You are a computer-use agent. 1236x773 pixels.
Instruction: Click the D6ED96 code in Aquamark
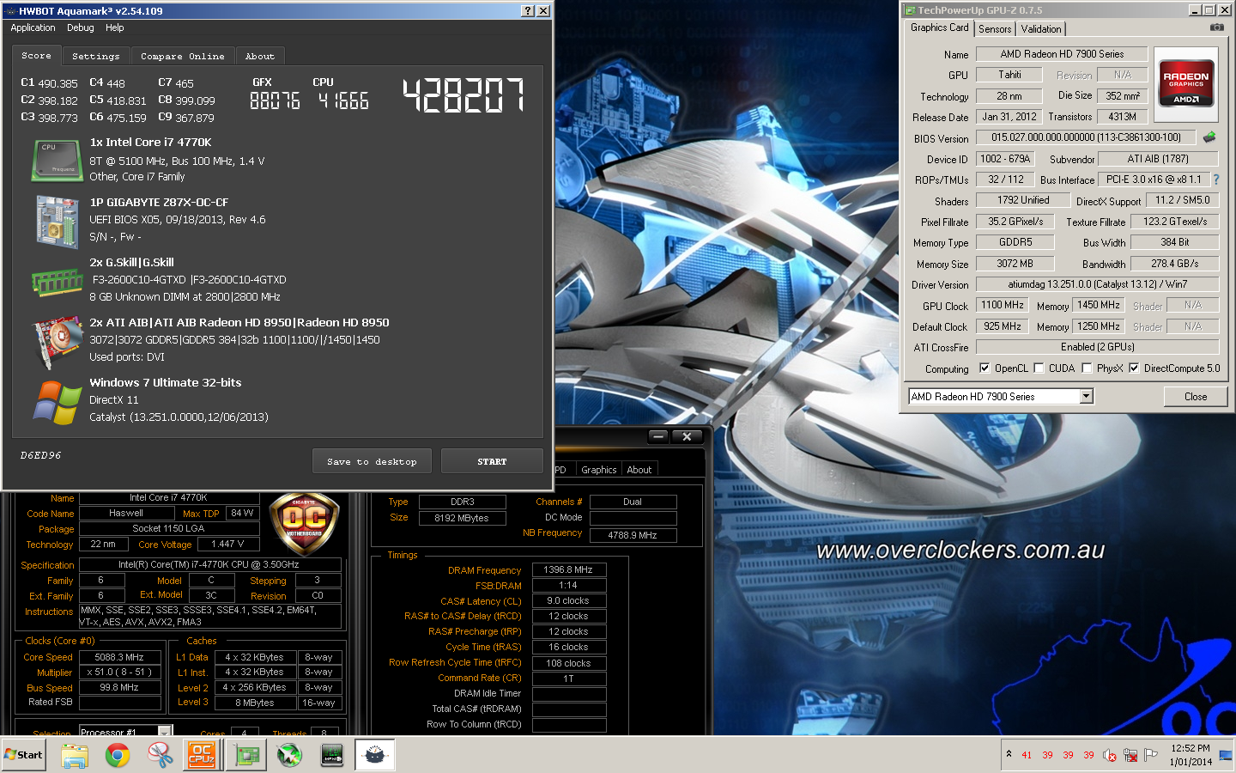coord(40,455)
